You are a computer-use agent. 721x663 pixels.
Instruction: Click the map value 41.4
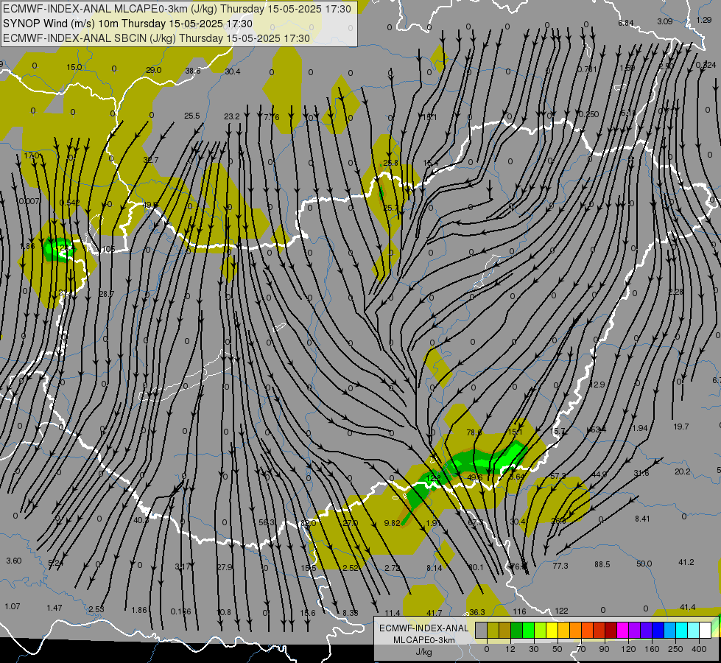coord(687,607)
